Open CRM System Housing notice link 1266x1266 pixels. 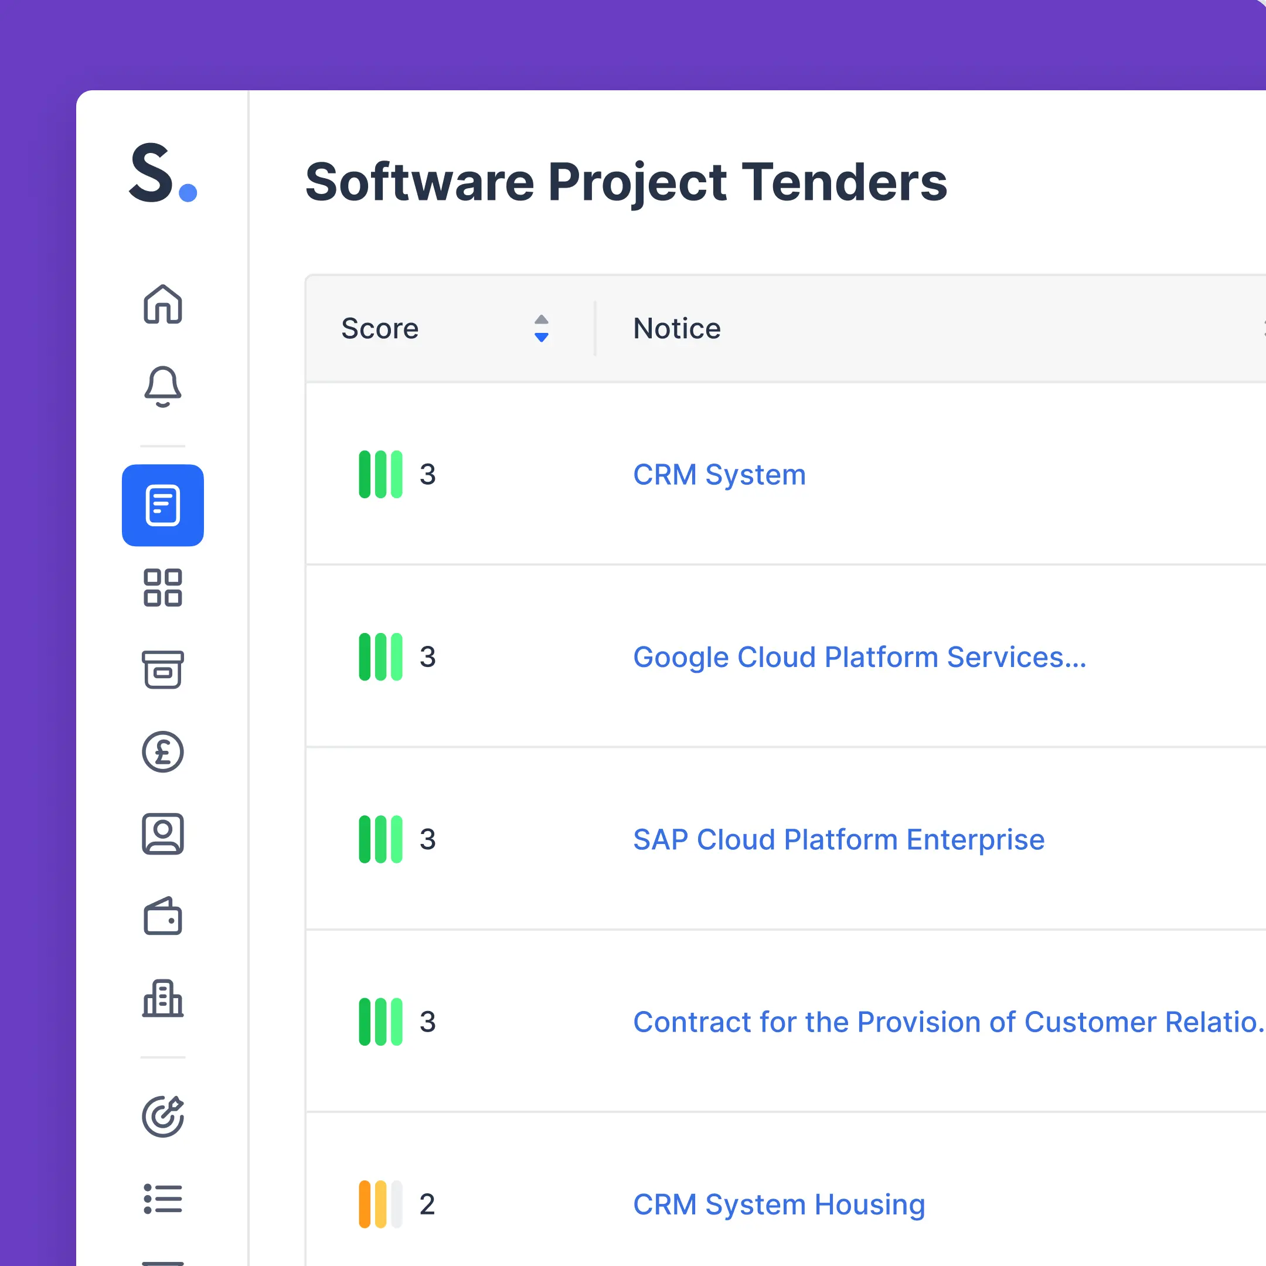tap(779, 1204)
